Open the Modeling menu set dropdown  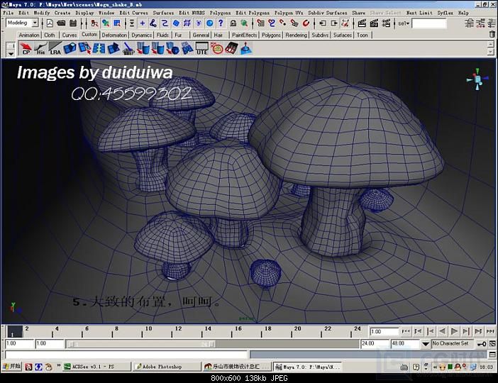[35, 23]
